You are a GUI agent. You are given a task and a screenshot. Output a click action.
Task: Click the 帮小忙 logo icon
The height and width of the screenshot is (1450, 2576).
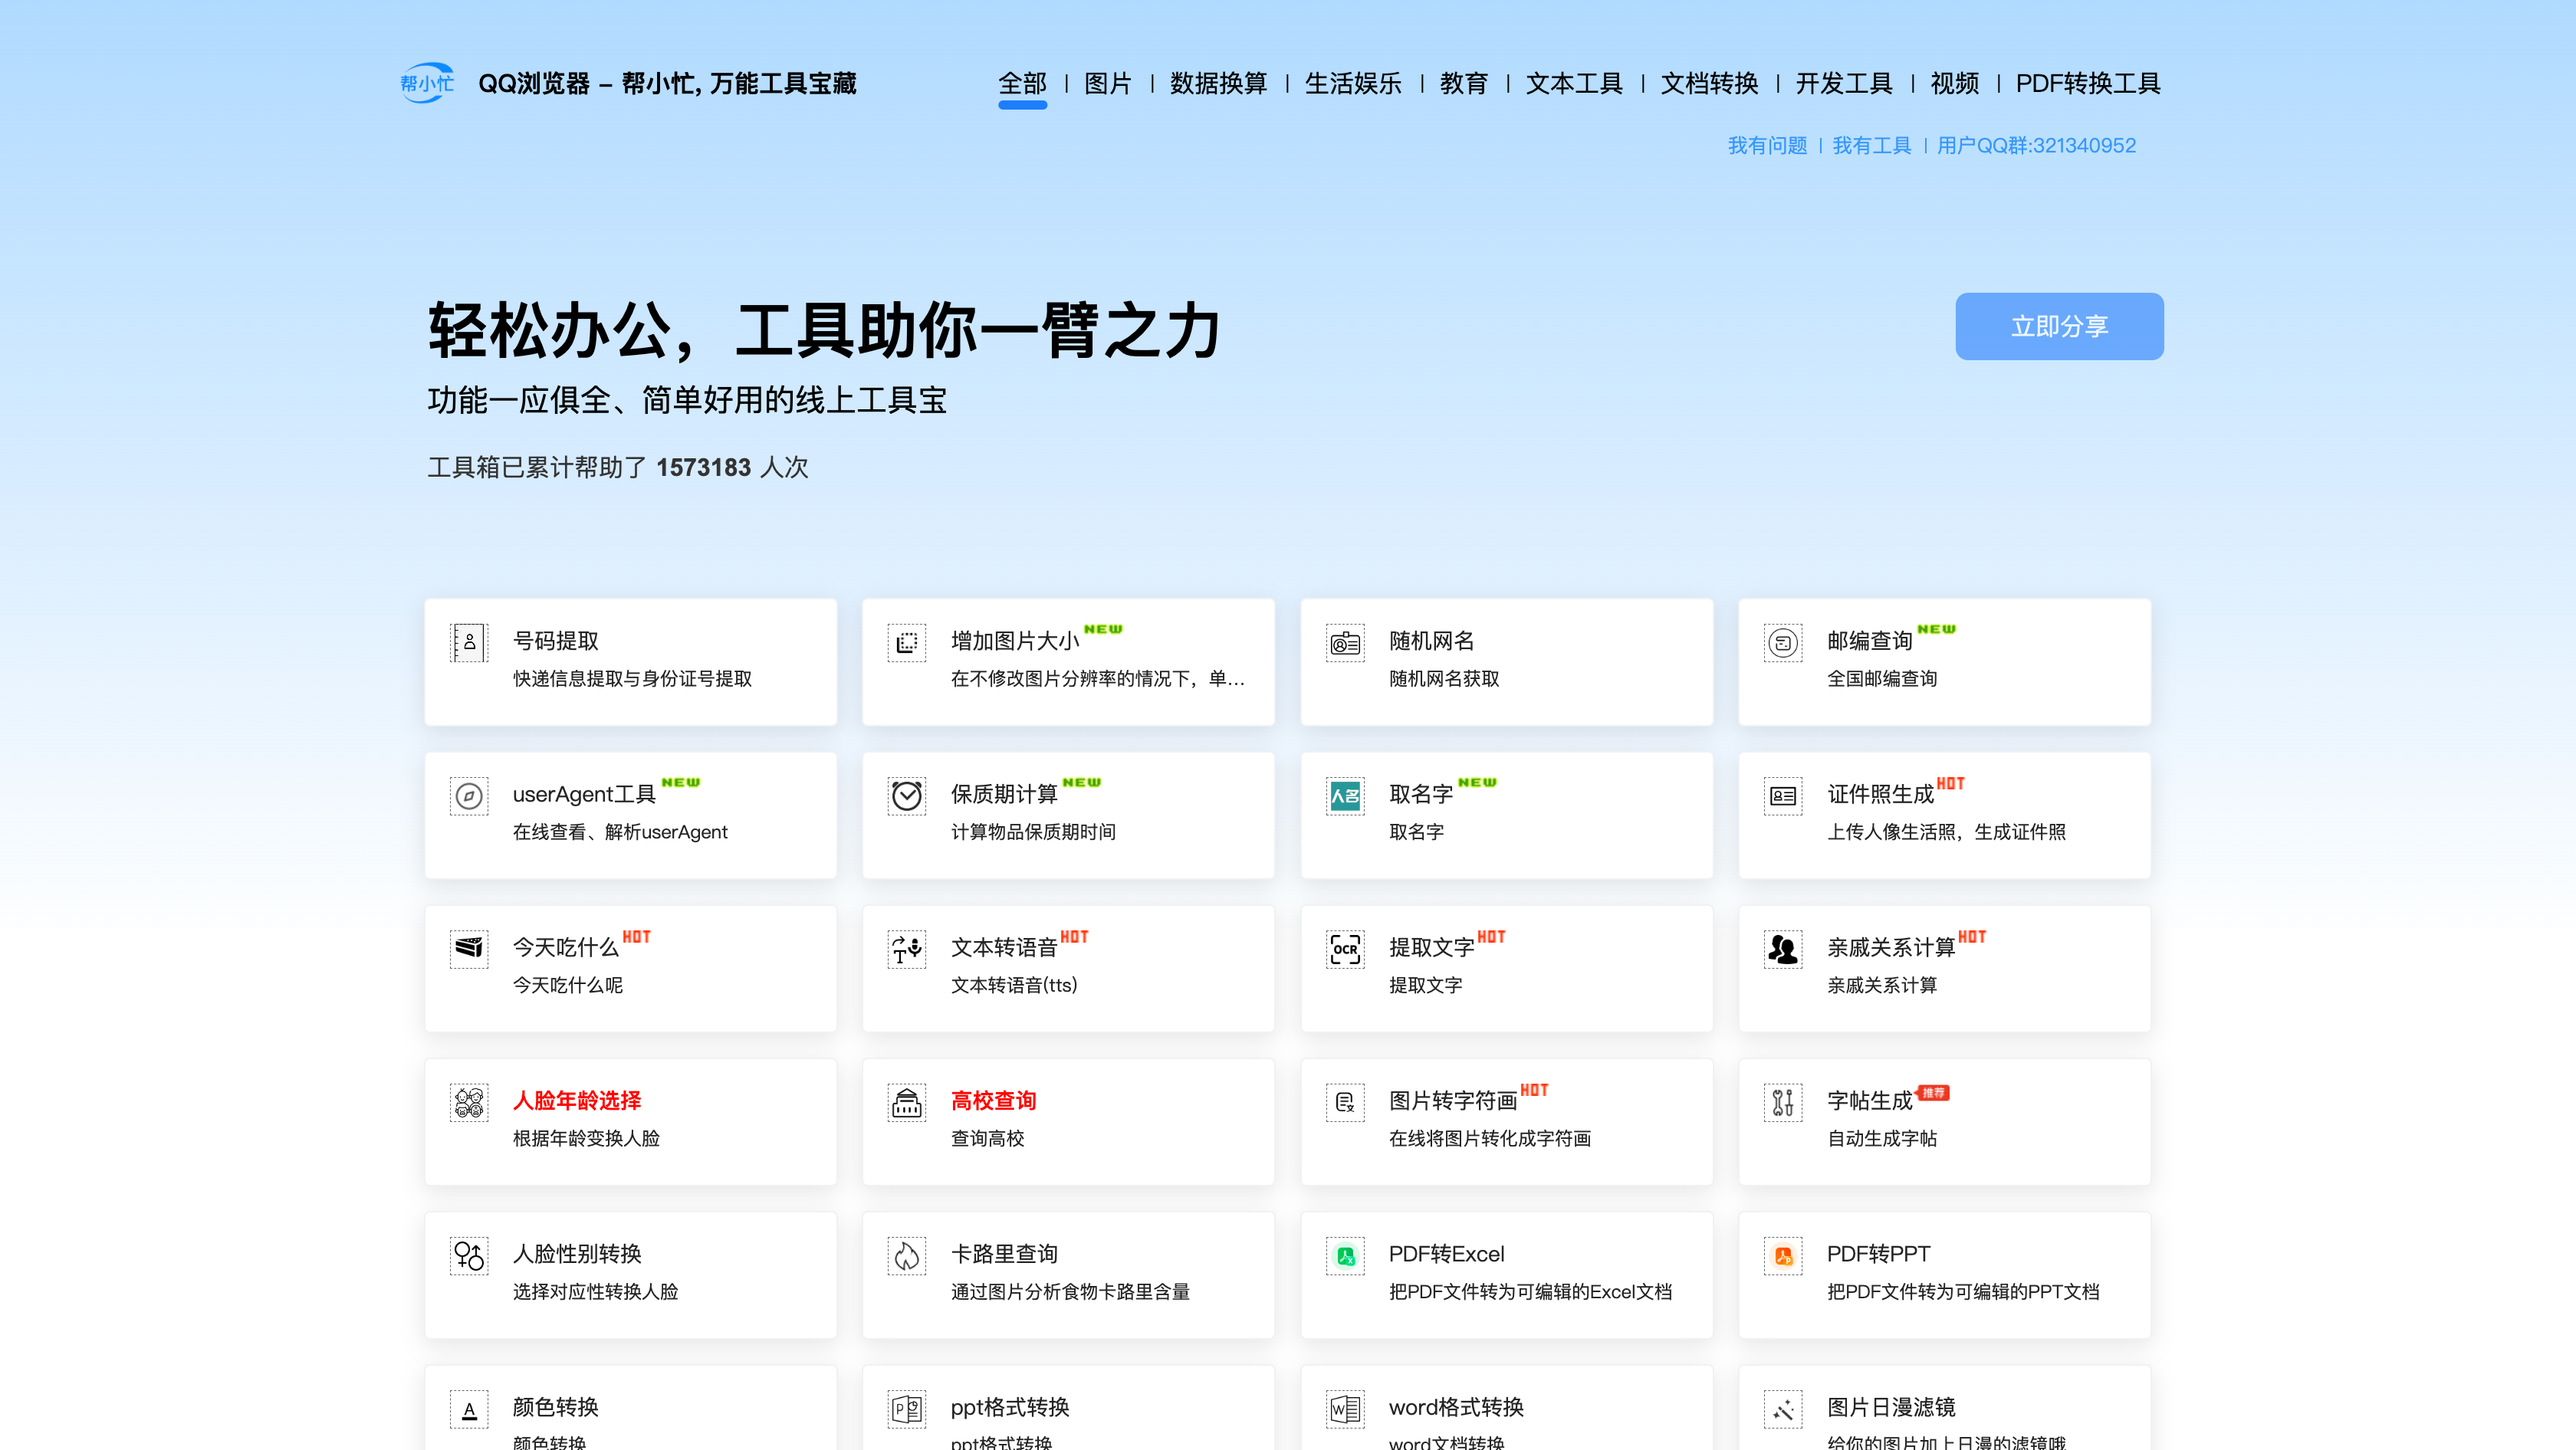tap(427, 83)
